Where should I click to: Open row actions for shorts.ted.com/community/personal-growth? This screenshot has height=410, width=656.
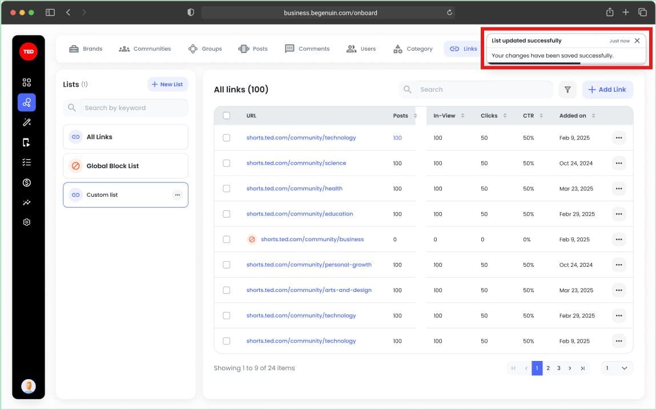[x=619, y=265]
